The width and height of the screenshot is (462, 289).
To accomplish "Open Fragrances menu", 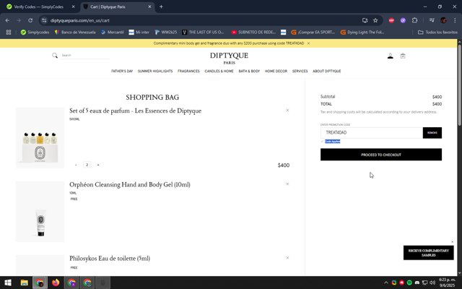I will point(188,71).
